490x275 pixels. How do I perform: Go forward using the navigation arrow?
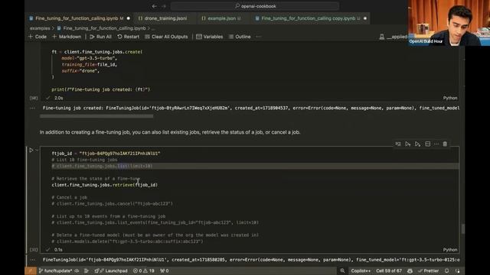tap(164, 6)
